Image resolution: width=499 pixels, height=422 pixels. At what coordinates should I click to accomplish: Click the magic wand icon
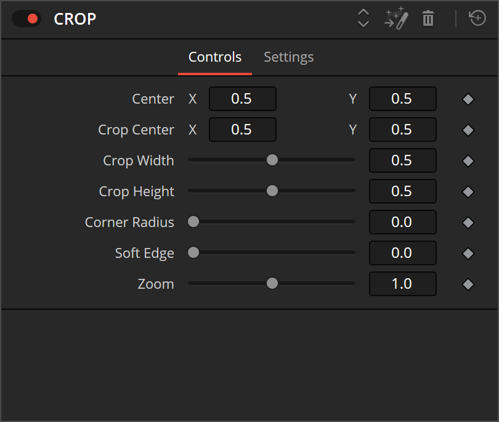point(396,19)
